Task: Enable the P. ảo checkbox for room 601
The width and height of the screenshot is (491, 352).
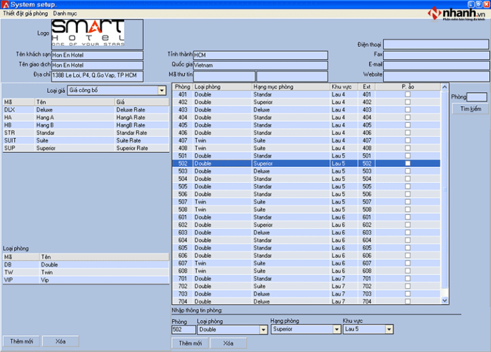Action: 407,218
